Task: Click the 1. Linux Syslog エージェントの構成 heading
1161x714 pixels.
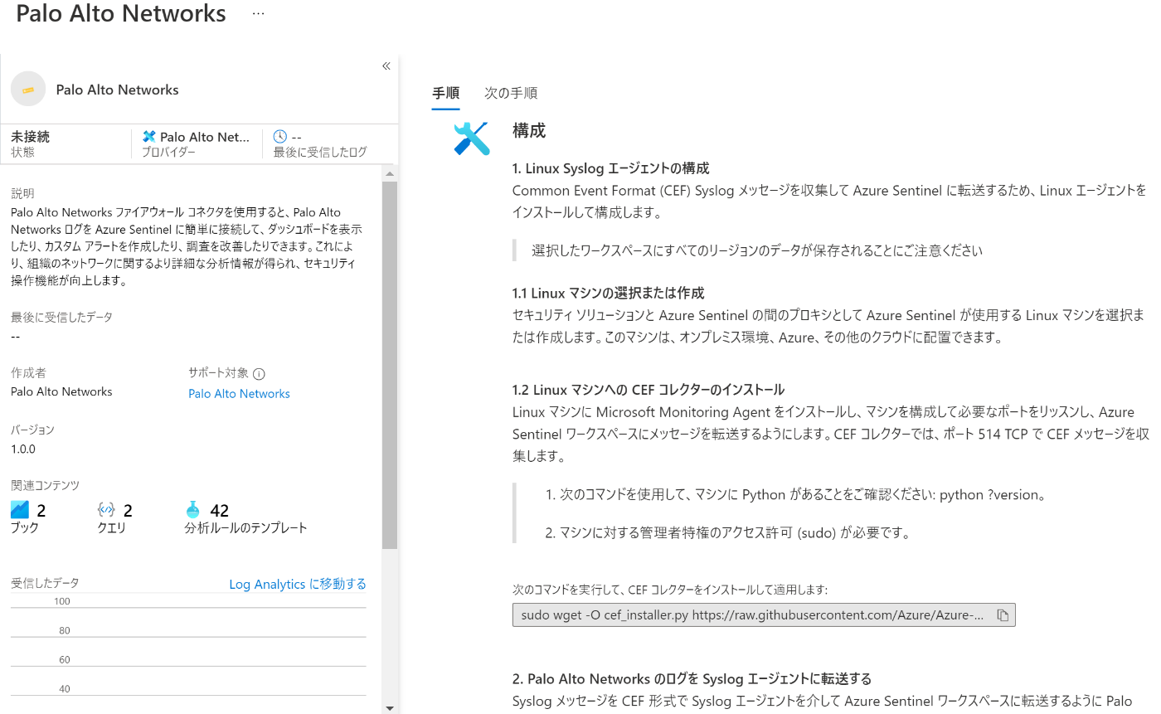Action: [x=611, y=168]
